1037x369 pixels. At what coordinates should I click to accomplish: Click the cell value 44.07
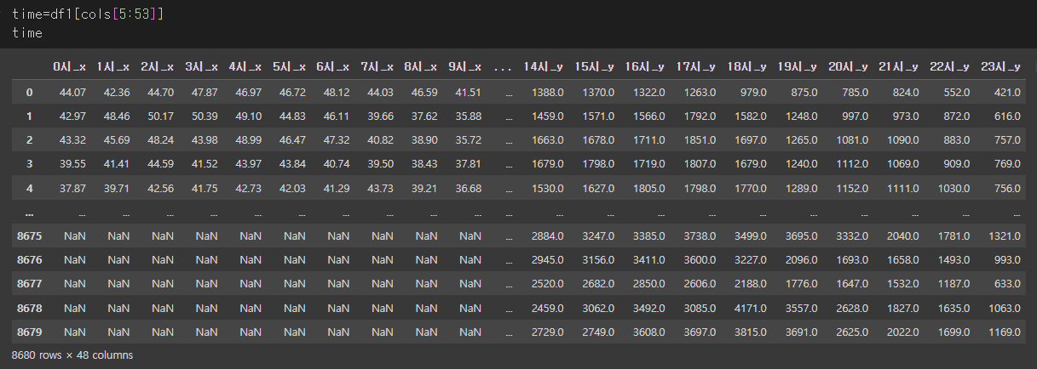[72, 92]
